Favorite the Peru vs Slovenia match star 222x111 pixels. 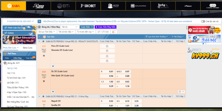pyautogui.click(x=44, y=56)
